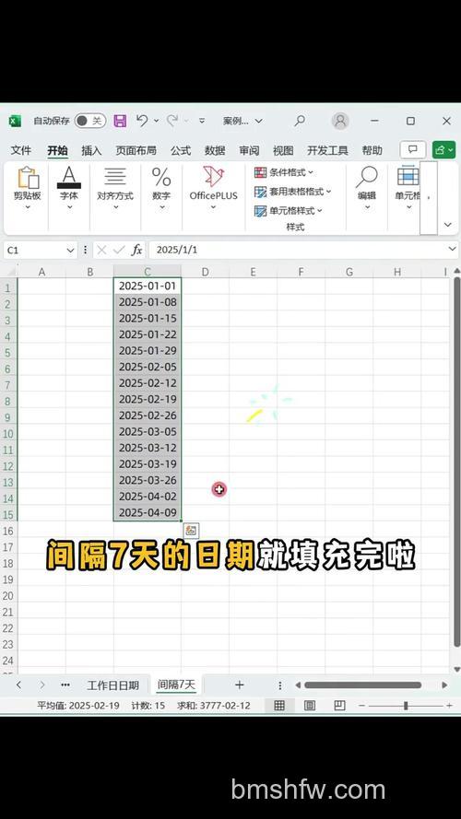
Task: Expand 套用表格格式 table format menu
Action: pos(292,192)
